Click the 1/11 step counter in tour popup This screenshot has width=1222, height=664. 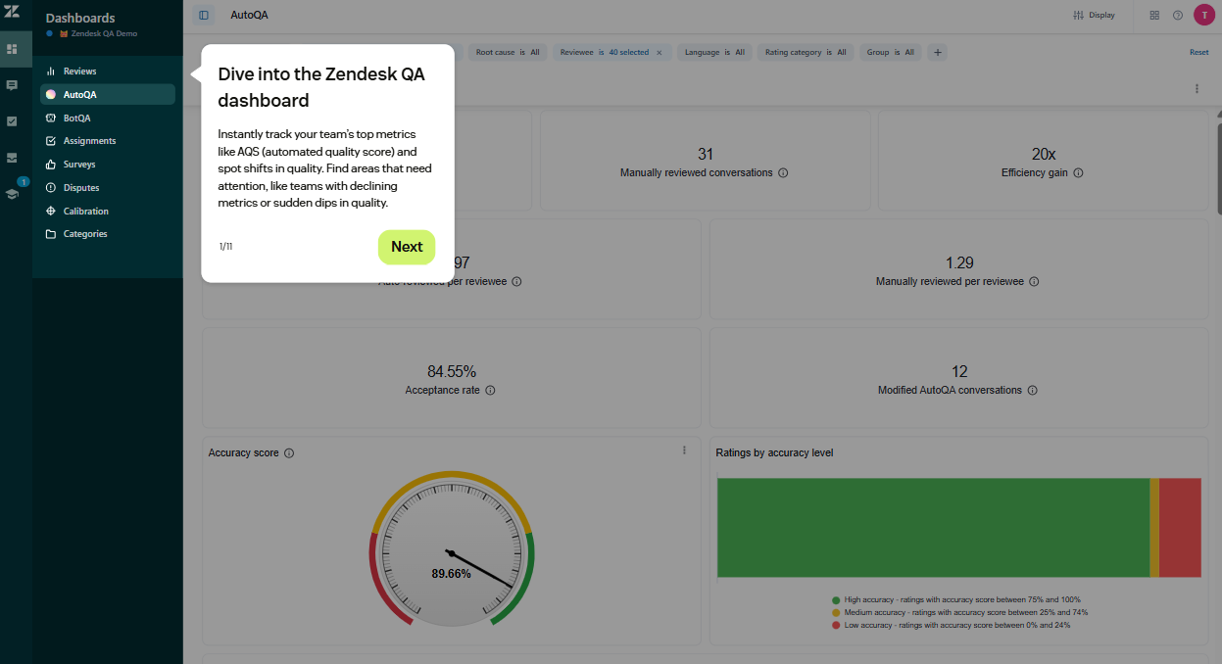[226, 247]
